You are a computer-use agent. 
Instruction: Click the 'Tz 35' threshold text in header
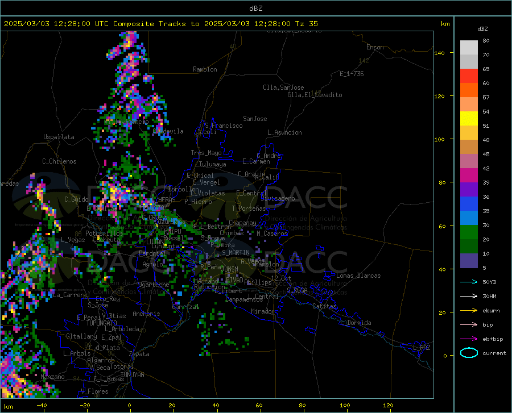[307, 24]
